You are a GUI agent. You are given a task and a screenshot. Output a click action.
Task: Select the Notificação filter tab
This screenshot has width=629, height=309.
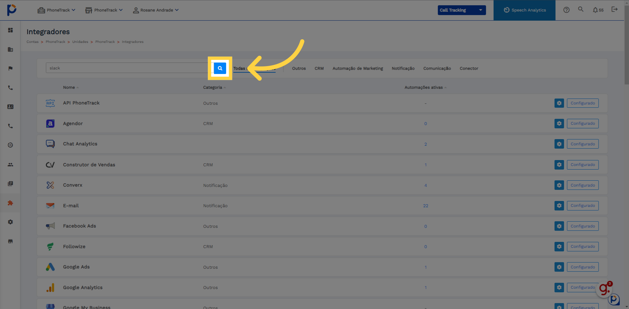(403, 68)
